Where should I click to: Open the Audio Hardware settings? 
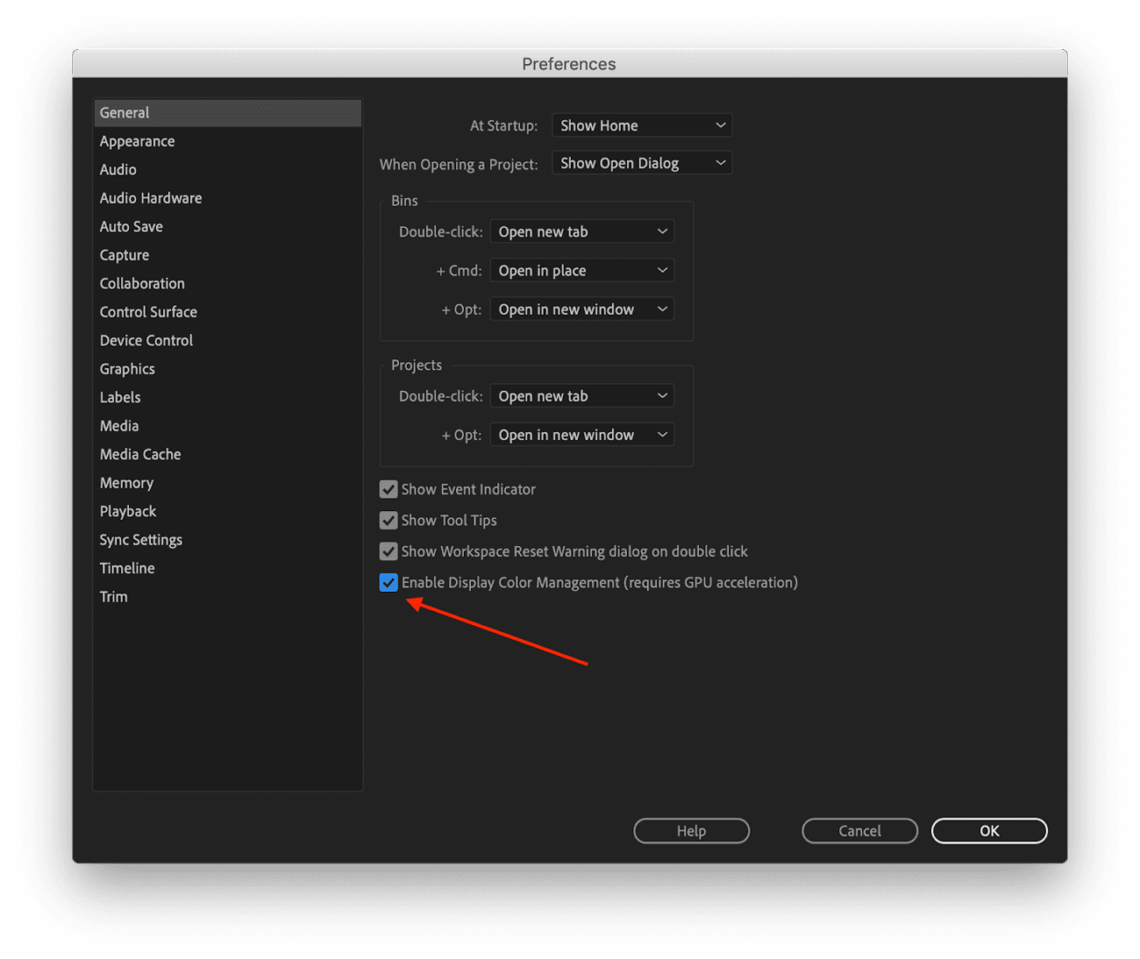150,197
